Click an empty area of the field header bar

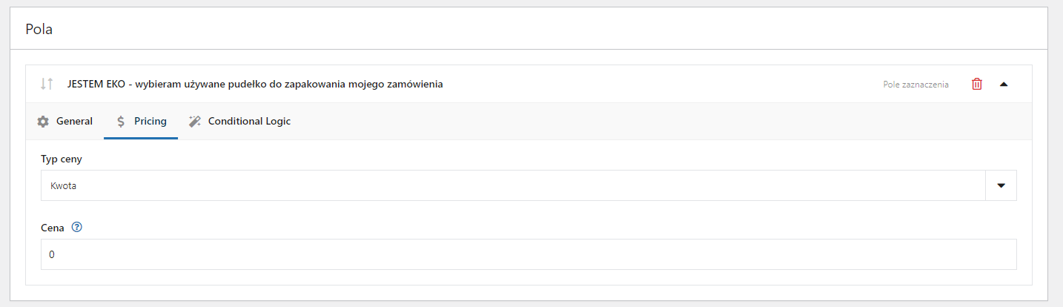click(660, 84)
